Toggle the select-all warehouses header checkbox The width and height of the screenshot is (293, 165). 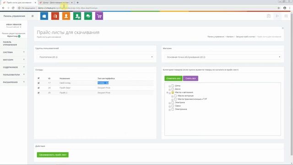point(38,78)
